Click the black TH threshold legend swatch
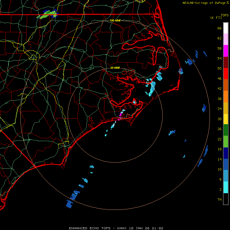The height and width of the screenshot is (230, 230). [x=226, y=199]
